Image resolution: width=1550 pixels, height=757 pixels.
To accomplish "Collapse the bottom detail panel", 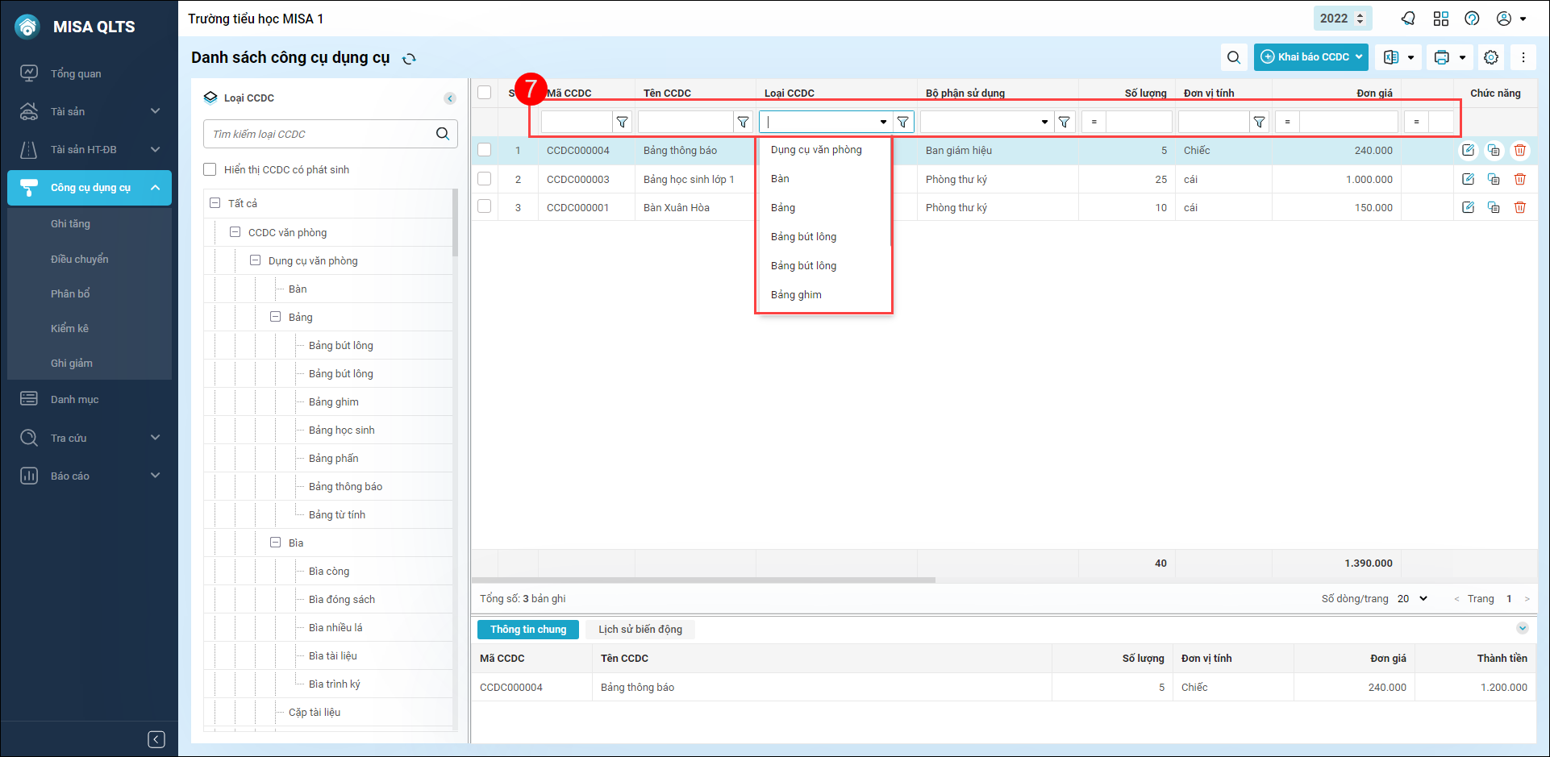I will (x=1523, y=628).
